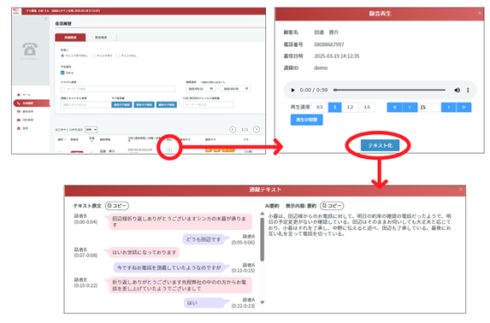Select the チェックあり radio button
Screen dimensions: 490x323
[93, 56]
